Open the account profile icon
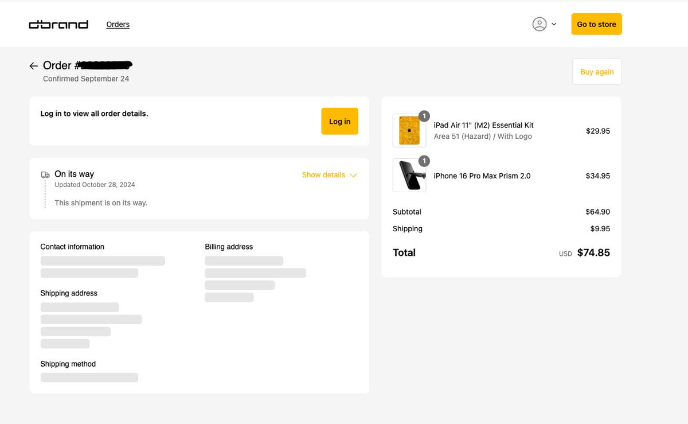 click(x=540, y=24)
